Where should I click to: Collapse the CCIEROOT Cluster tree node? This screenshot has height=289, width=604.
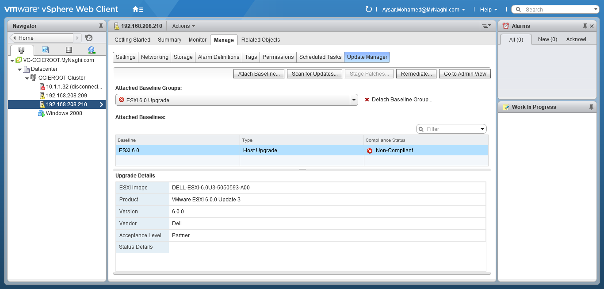(27, 78)
